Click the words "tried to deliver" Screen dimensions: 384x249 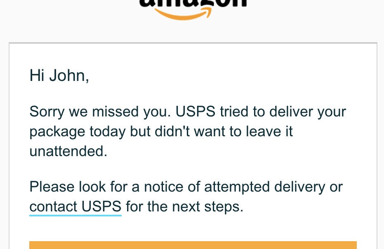click(x=259, y=112)
